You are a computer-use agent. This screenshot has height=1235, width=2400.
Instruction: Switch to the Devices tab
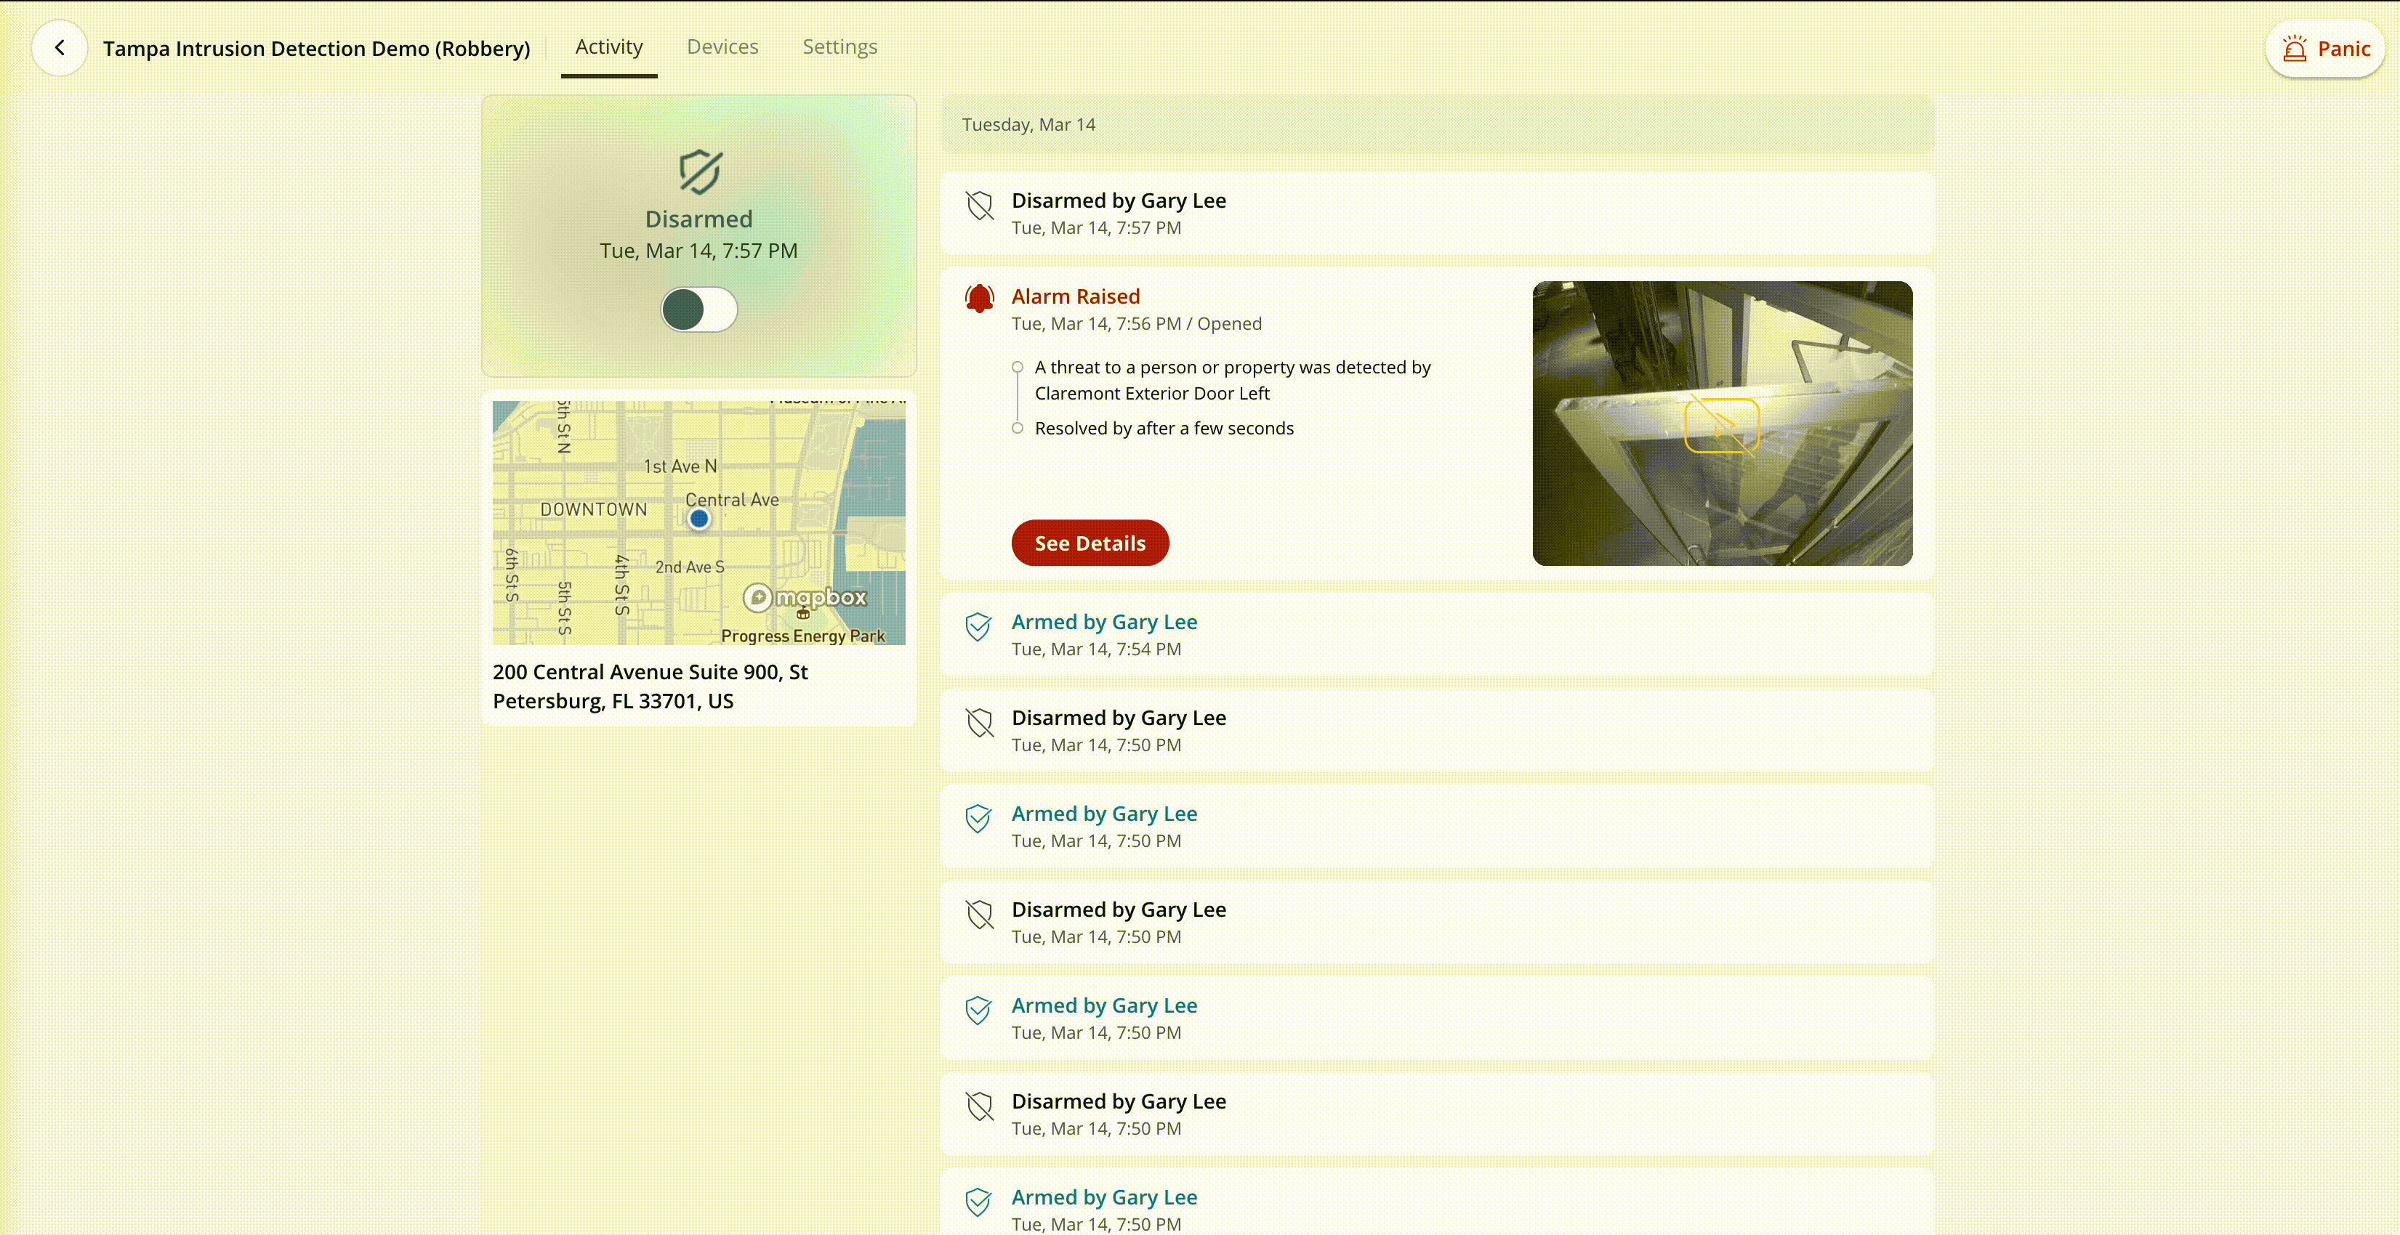722,46
